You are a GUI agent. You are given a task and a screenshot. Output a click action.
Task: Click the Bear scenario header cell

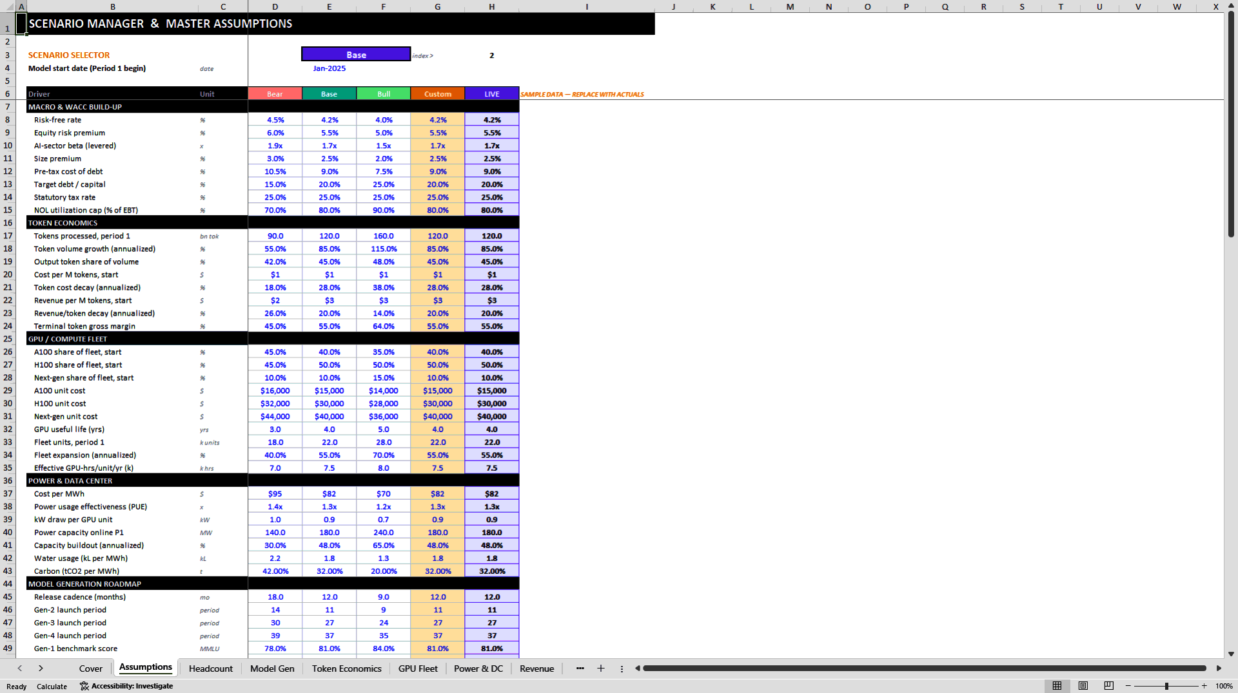(275, 94)
